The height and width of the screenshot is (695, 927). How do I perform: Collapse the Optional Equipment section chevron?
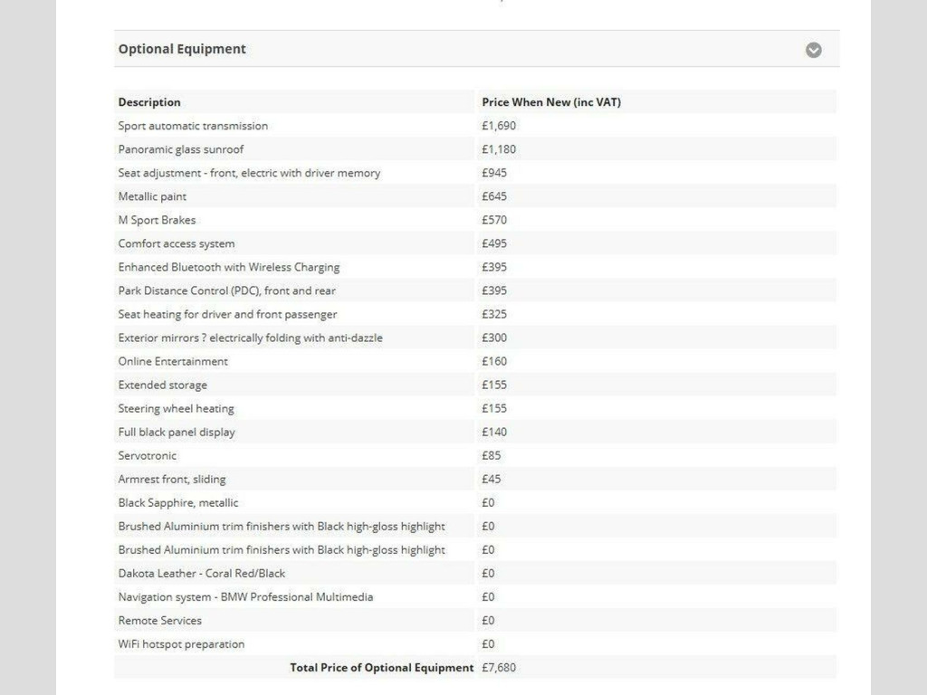coord(813,50)
